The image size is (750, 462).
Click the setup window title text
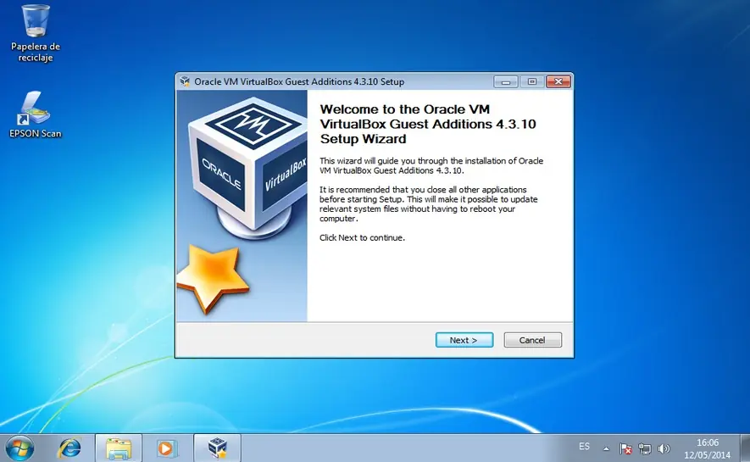pyautogui.click(x=299, y=81)
